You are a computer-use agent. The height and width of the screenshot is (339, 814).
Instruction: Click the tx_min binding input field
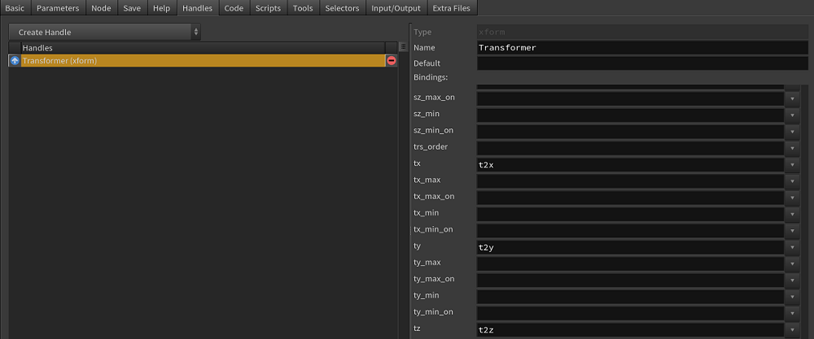629,214
